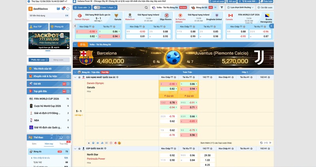Show jackpot info icon on banner
Viewport: 316px width, 167px height.
point(68,48)
